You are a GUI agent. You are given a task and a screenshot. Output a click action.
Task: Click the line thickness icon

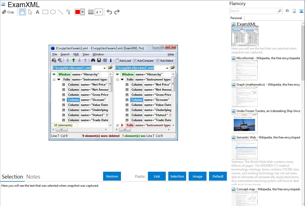tap(91, 12)
